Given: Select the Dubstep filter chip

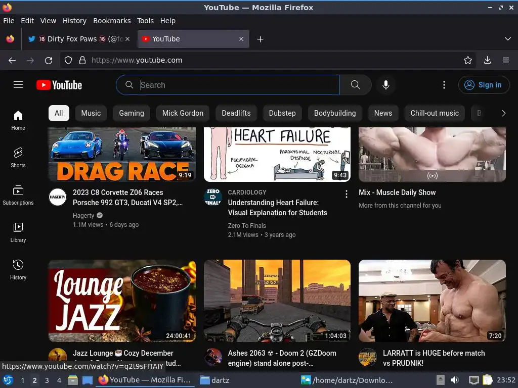Looking at the screenshot, I should (x=282, y=113).
